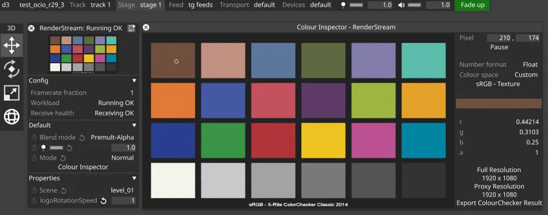Open the Transport menu
The height and width of the screenshot is (215, 548).
point(247,5)
